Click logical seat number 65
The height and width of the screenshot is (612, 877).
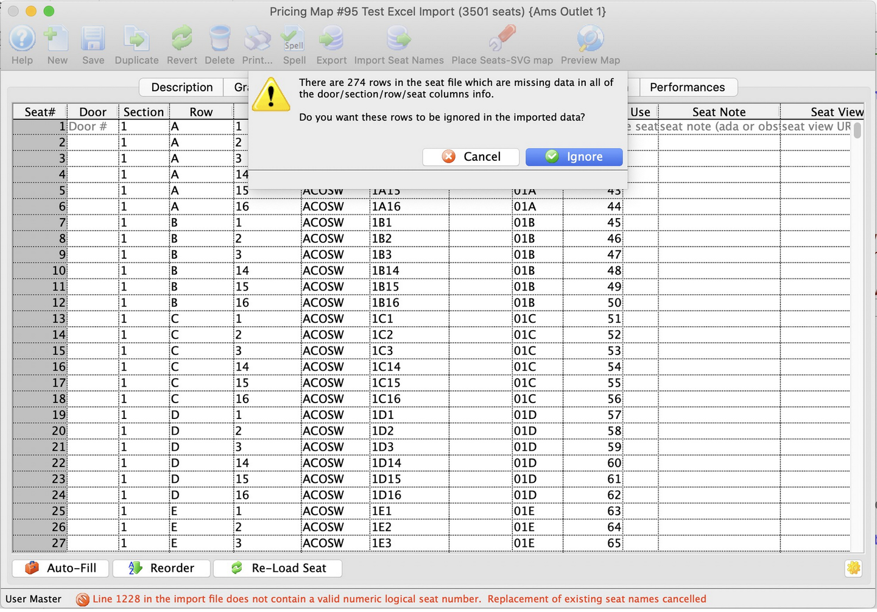coord(593,543)
